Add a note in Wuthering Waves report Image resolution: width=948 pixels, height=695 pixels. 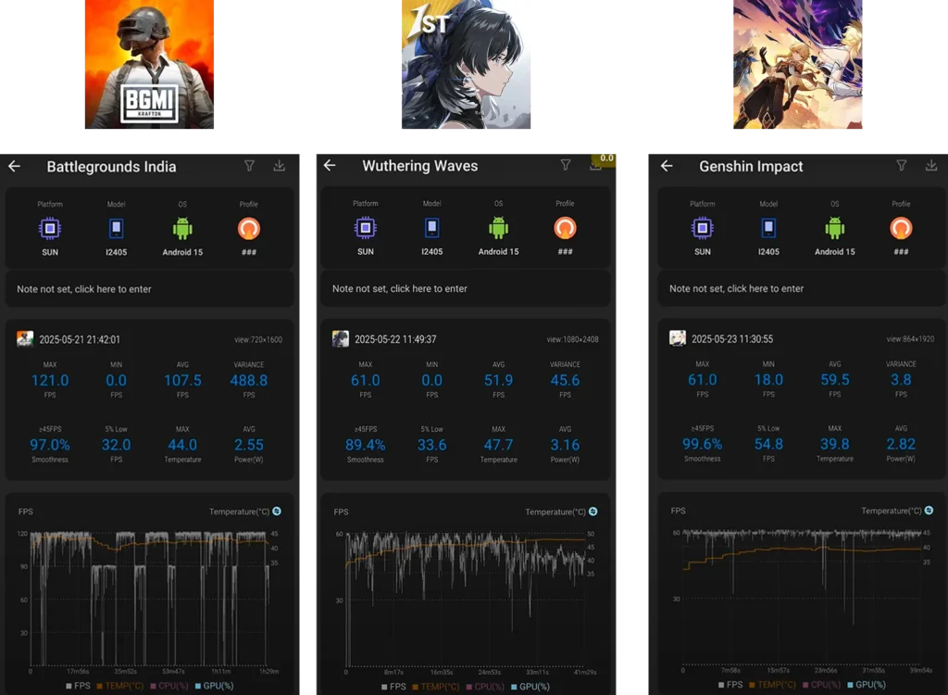coord(466,289)
